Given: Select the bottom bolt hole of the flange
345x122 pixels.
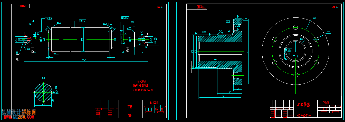Looking at the screenshot, I should coord(295,75).
